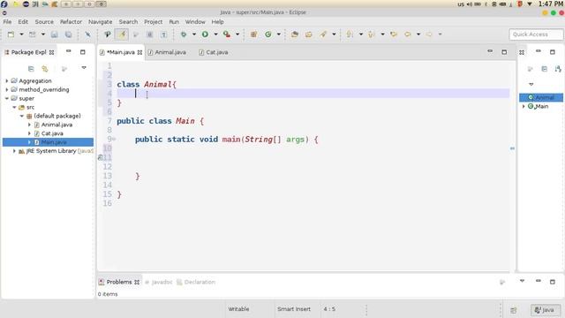
Task: Click the Last Edit Location icon
Action: [x=394, y=34]
